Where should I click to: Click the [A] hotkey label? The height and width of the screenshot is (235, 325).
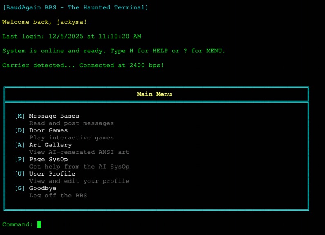20,145
